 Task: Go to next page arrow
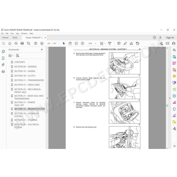pyautogui.click(x=42, y=43)
